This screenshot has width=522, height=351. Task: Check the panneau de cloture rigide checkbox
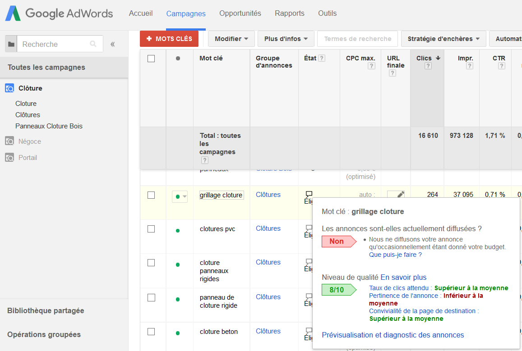[151, 297]
